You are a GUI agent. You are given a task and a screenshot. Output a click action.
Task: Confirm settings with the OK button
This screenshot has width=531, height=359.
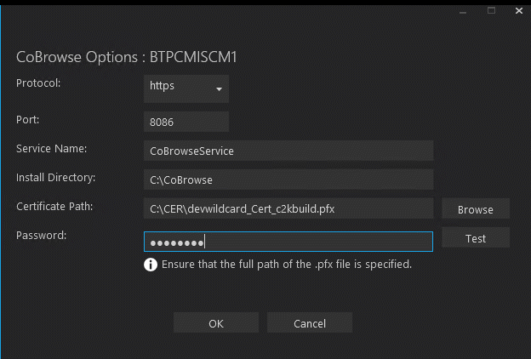(x=216, y=323)
